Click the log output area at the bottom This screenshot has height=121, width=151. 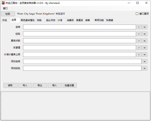(75, 105)
